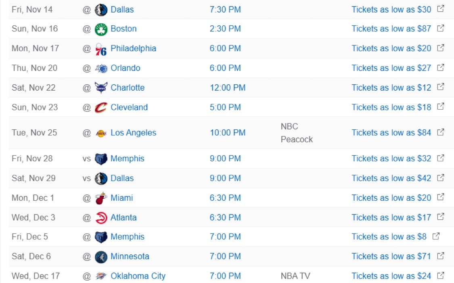Click the Oklahoma City Thunder logo icon

[x=101, y=276]
